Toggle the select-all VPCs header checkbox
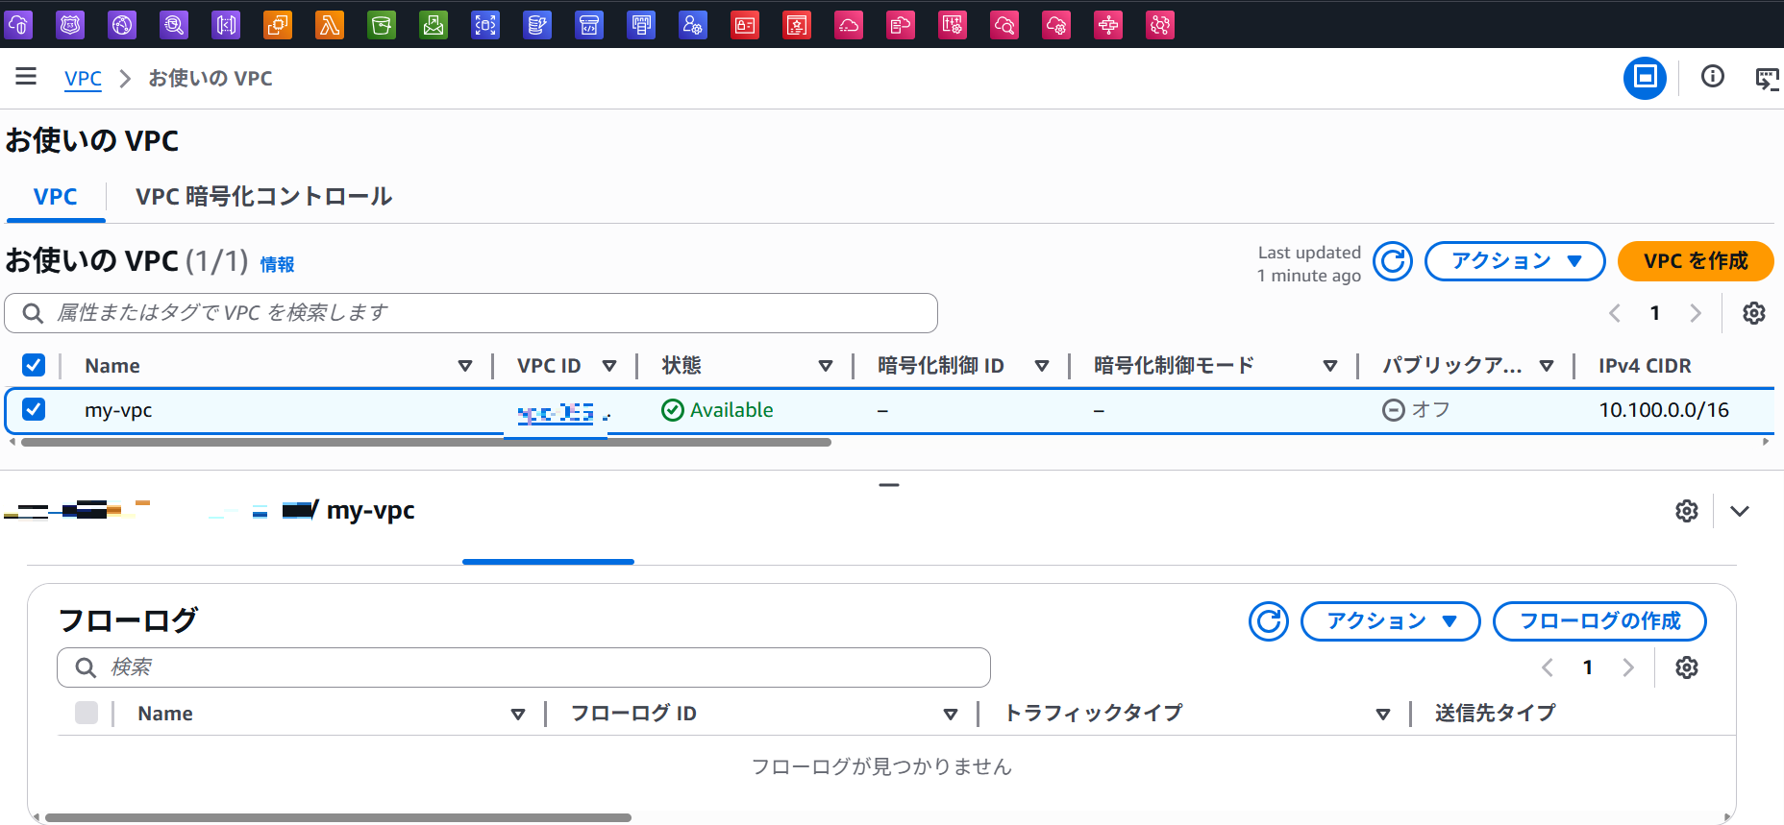1784x825 pixels. (34, 365)
